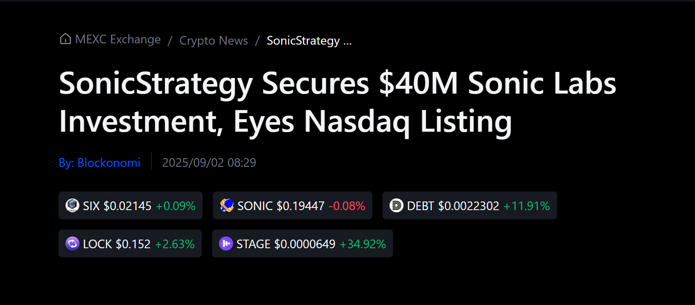Click the +34.92% STAGE change value
The width and height of the screenshot is (695, 305).
(x=363, y=244)
